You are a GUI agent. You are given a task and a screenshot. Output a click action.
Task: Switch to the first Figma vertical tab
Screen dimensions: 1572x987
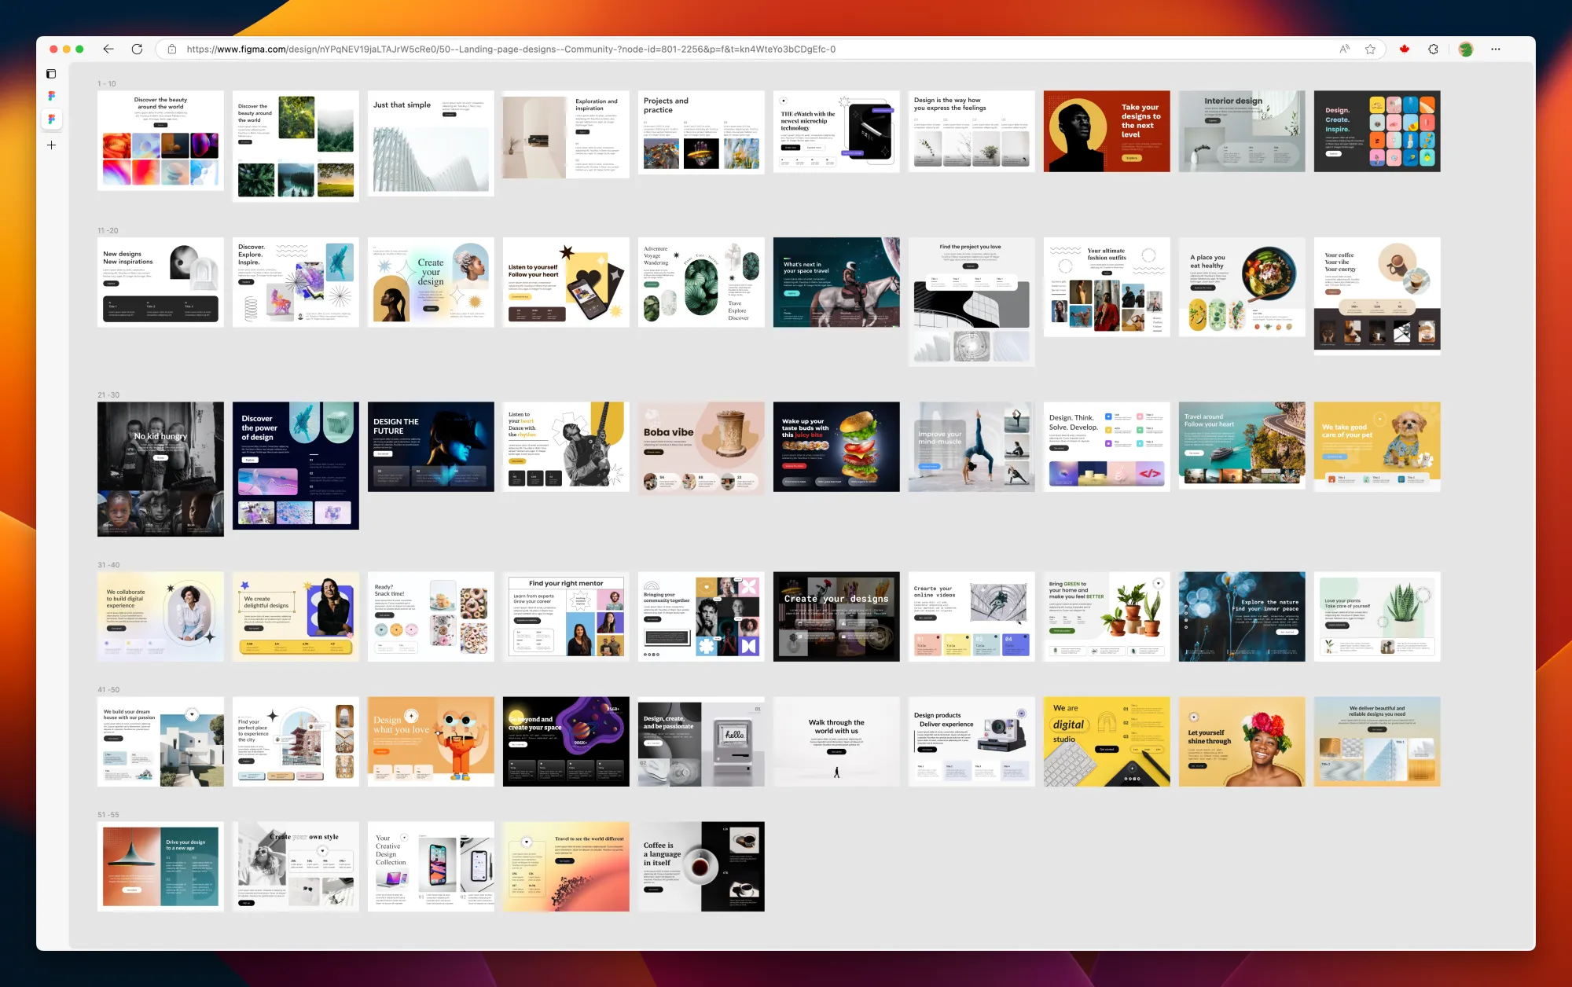[x=51, y=96]
